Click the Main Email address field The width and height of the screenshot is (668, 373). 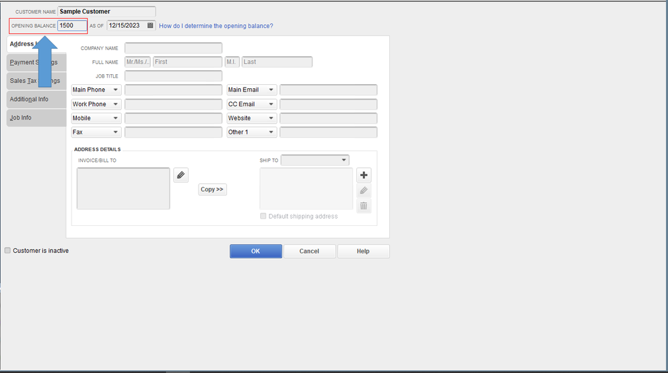[x=328, y=90]
